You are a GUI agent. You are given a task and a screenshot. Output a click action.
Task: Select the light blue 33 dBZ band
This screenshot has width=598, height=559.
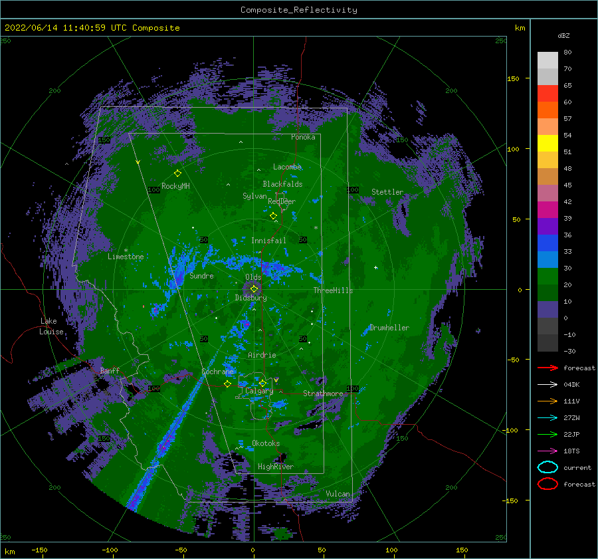pos(548,260)
